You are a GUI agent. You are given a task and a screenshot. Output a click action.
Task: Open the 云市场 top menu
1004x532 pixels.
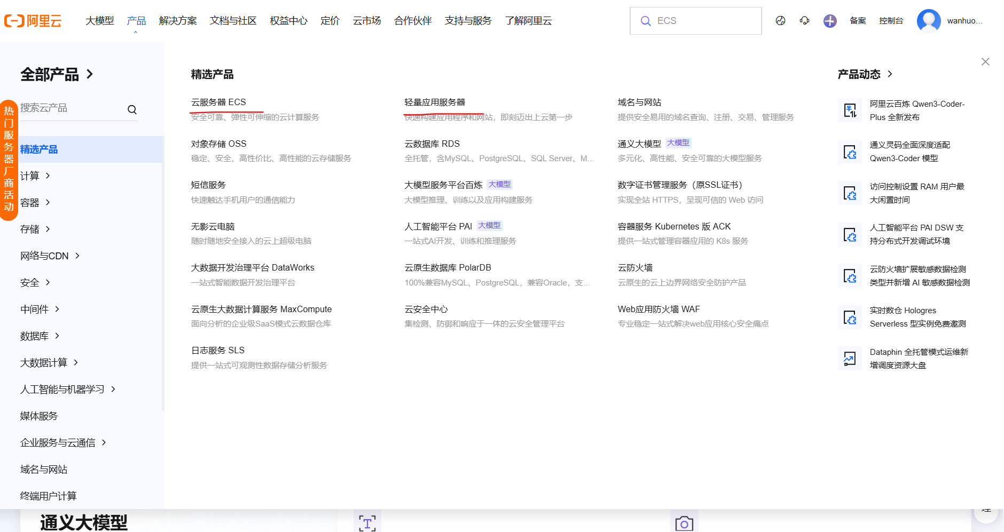click(367, 21)
